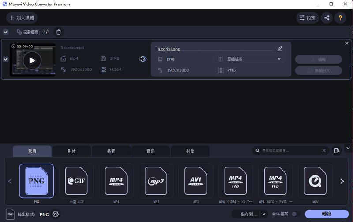Image resolution: width=353 pixels, height=222 pixels.
Task: Select the MOV format preset
Action: pos(315,181)
